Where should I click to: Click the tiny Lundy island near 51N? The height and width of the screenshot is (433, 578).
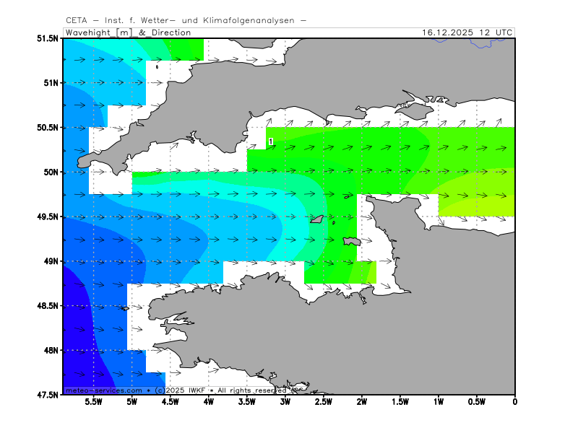157,67
